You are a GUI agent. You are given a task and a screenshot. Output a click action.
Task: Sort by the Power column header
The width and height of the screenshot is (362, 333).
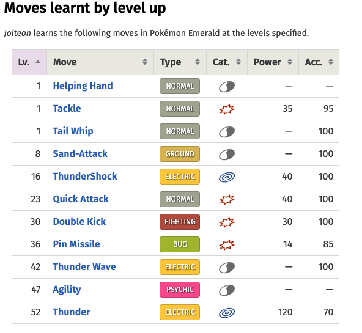tap(273, 62)
